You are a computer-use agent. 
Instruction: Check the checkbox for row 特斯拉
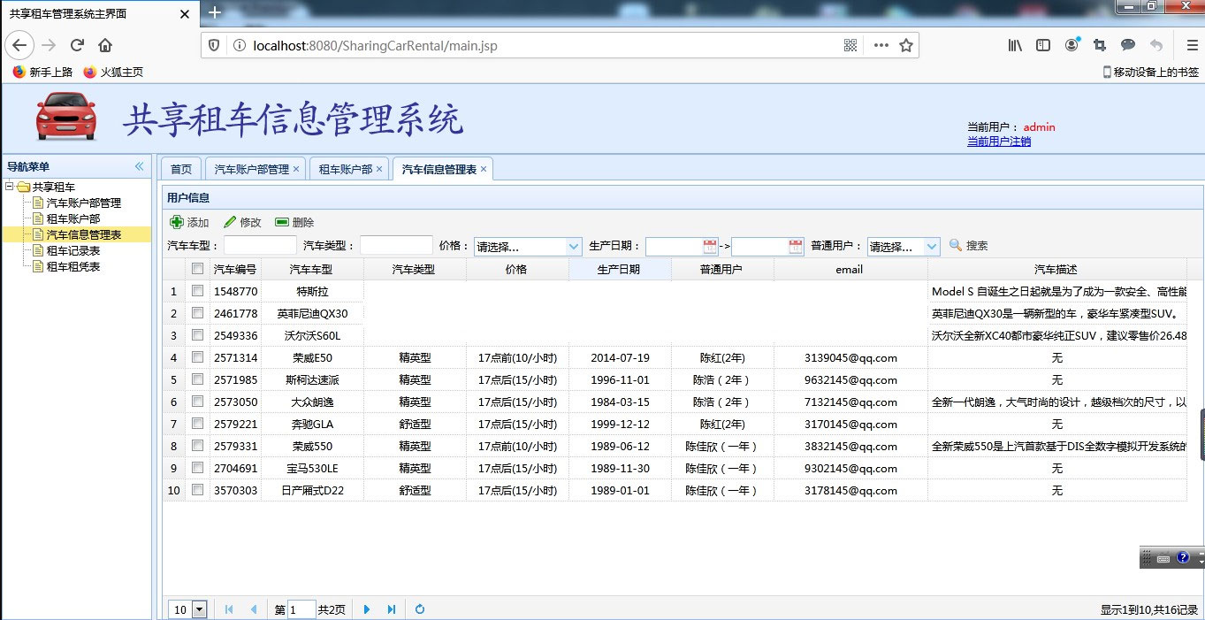click(x=196, y=291)
